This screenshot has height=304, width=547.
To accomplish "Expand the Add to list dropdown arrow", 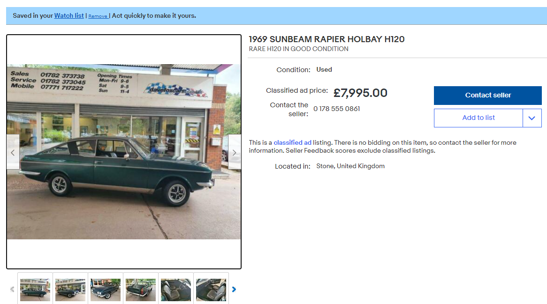I will (x=532, y=118).
